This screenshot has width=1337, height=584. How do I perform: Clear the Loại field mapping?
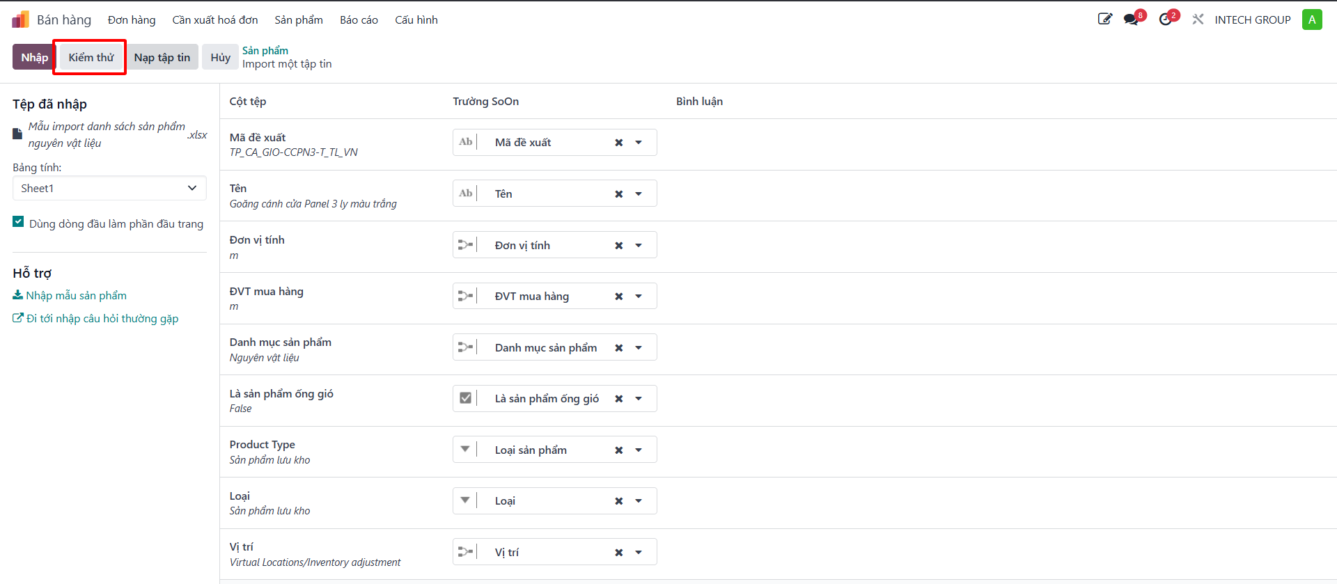618,501
